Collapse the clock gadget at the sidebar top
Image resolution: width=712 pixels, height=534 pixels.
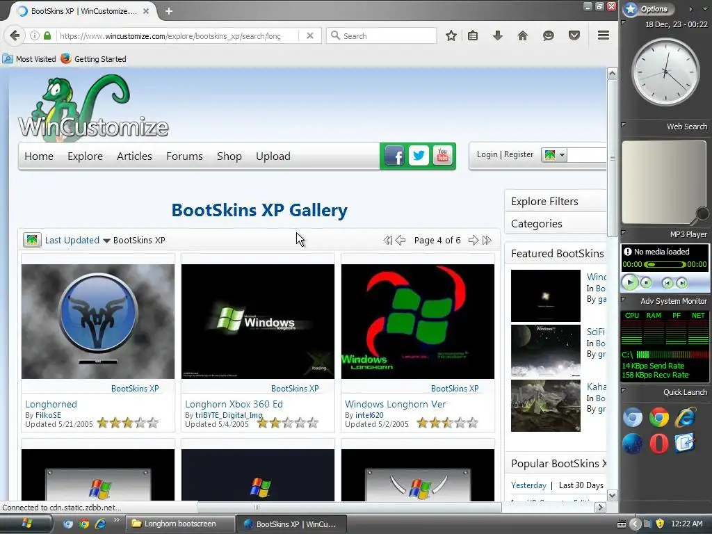click(x=624, y=23)
